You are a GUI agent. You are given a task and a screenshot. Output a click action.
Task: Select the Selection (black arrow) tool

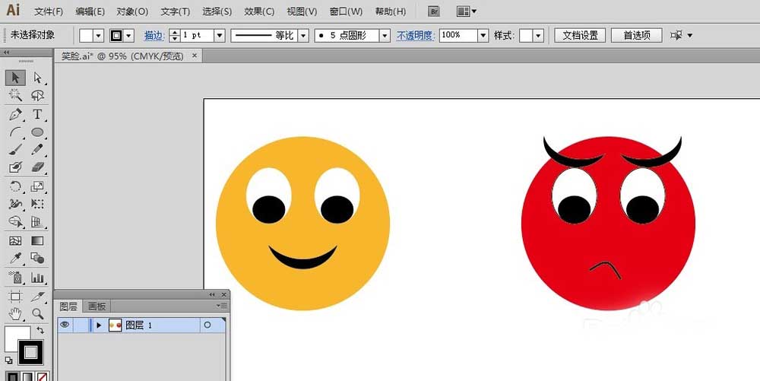tap(15, 78)
